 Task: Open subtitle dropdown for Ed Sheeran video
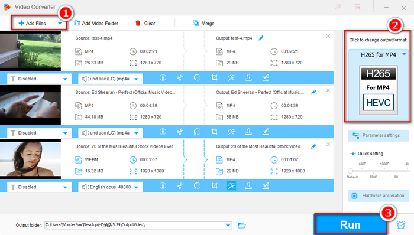pyautogui.click(x=65, y=133)
